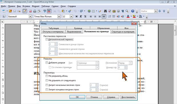The height and width of the screenshot is (104, 177).
Task: Align paragraph right
Action: [99, 16]
